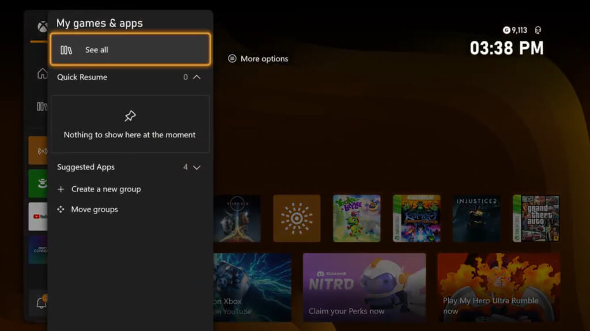Click the pin icon in Quick Resume
The image size is (590, 331).
pos(130,116)
